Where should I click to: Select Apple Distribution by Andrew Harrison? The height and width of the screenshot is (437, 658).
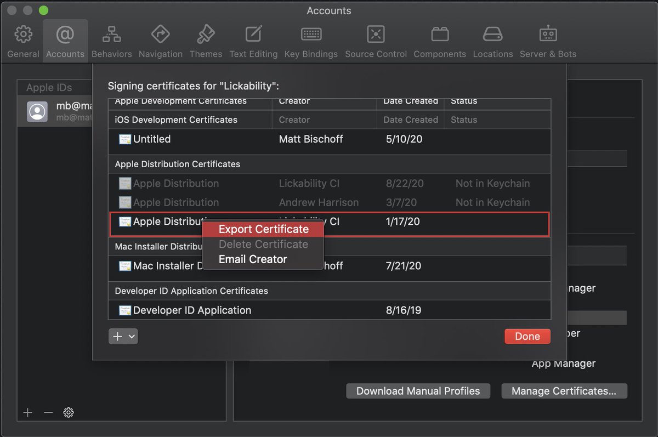(x=330, y=202)
